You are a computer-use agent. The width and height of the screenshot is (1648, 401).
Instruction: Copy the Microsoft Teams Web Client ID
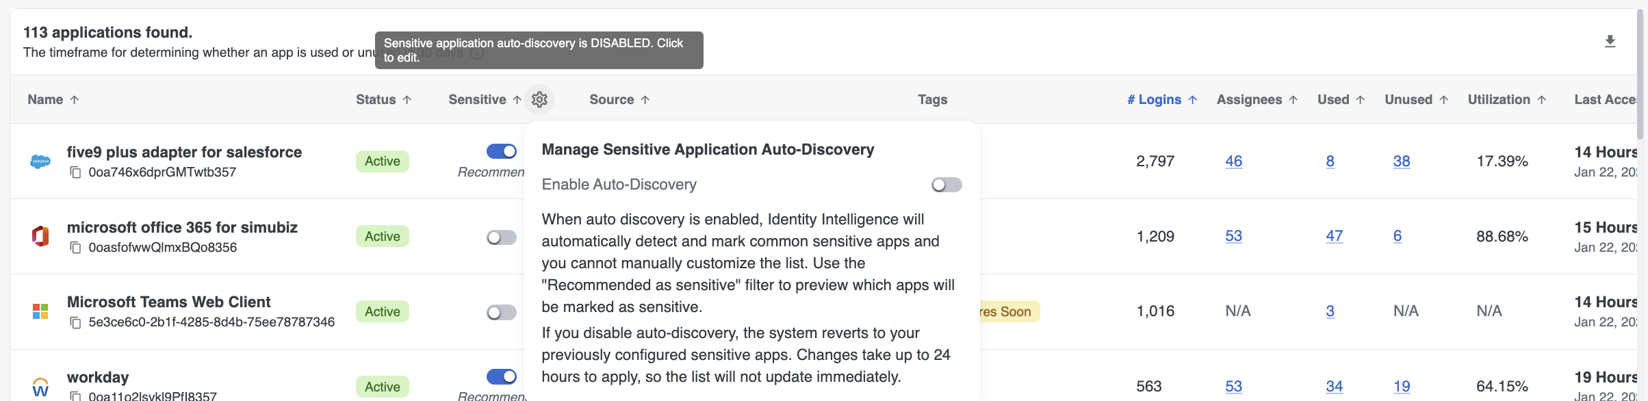click(76, 322)
